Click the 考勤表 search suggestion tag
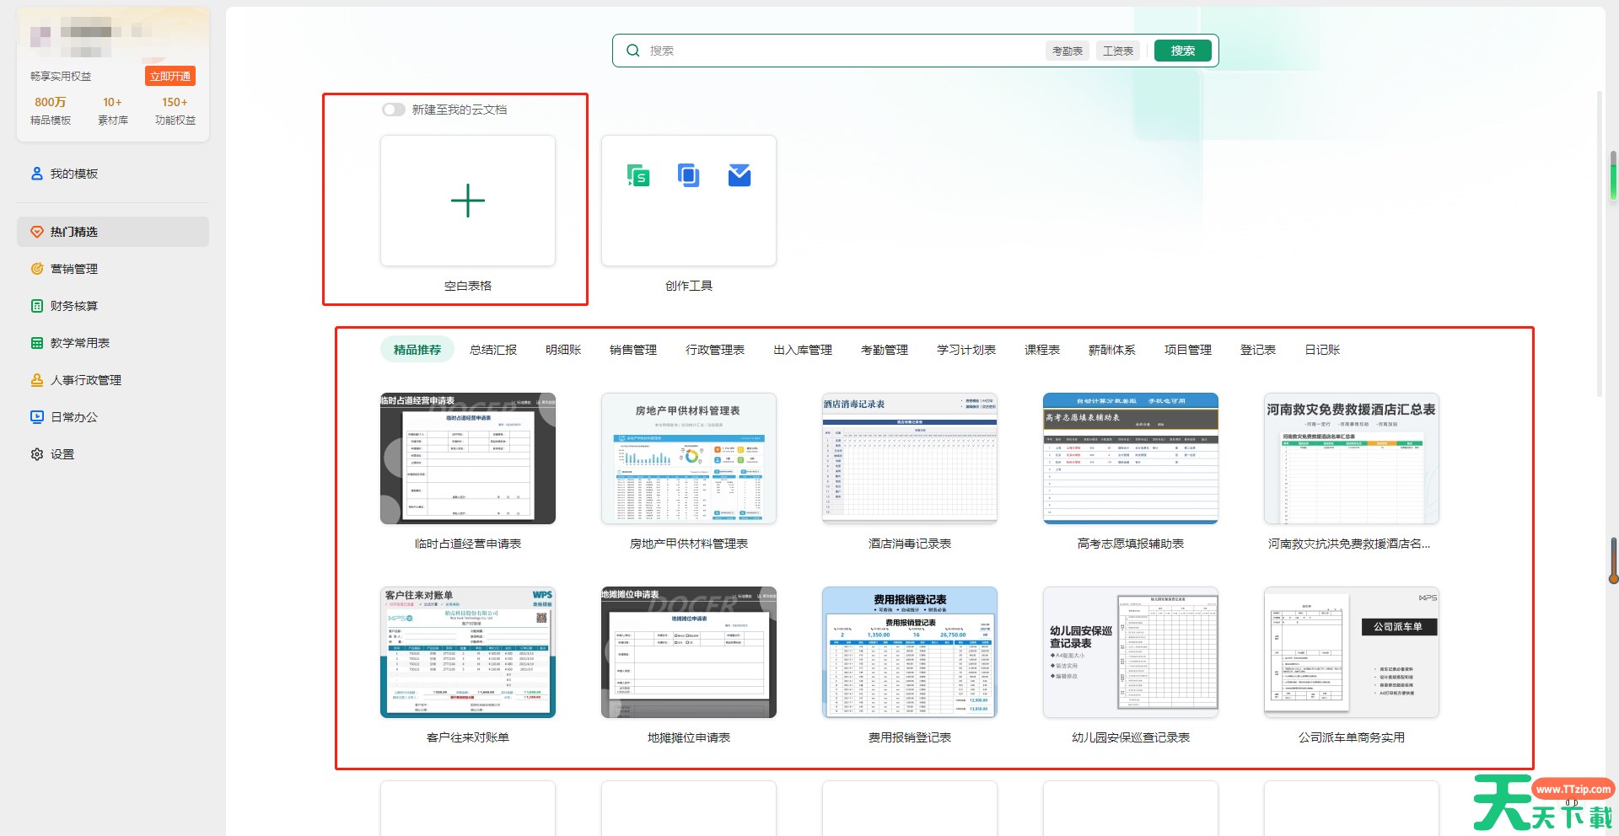Image resolution: width=1619 pixels, height=836 pixels. click(x=1067, y=51)
